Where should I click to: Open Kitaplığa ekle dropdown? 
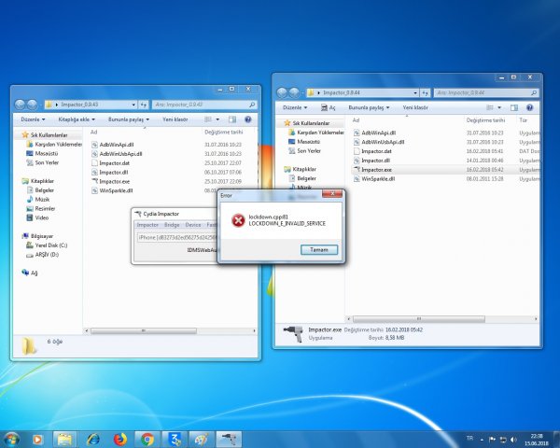[x=76, y=119]
